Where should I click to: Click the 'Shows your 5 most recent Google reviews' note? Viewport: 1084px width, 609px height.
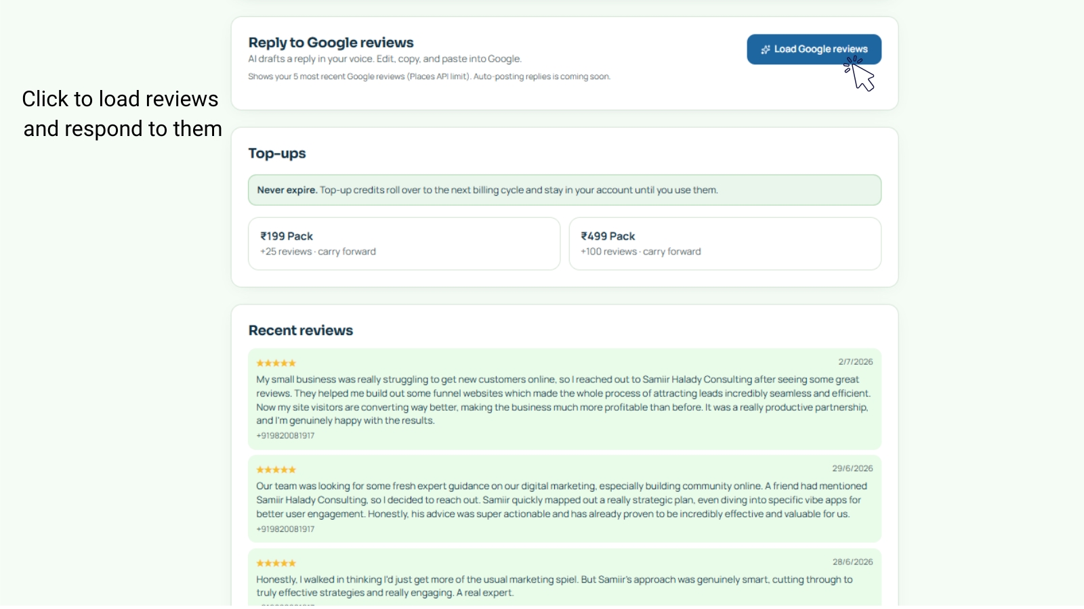coord(429,76)
